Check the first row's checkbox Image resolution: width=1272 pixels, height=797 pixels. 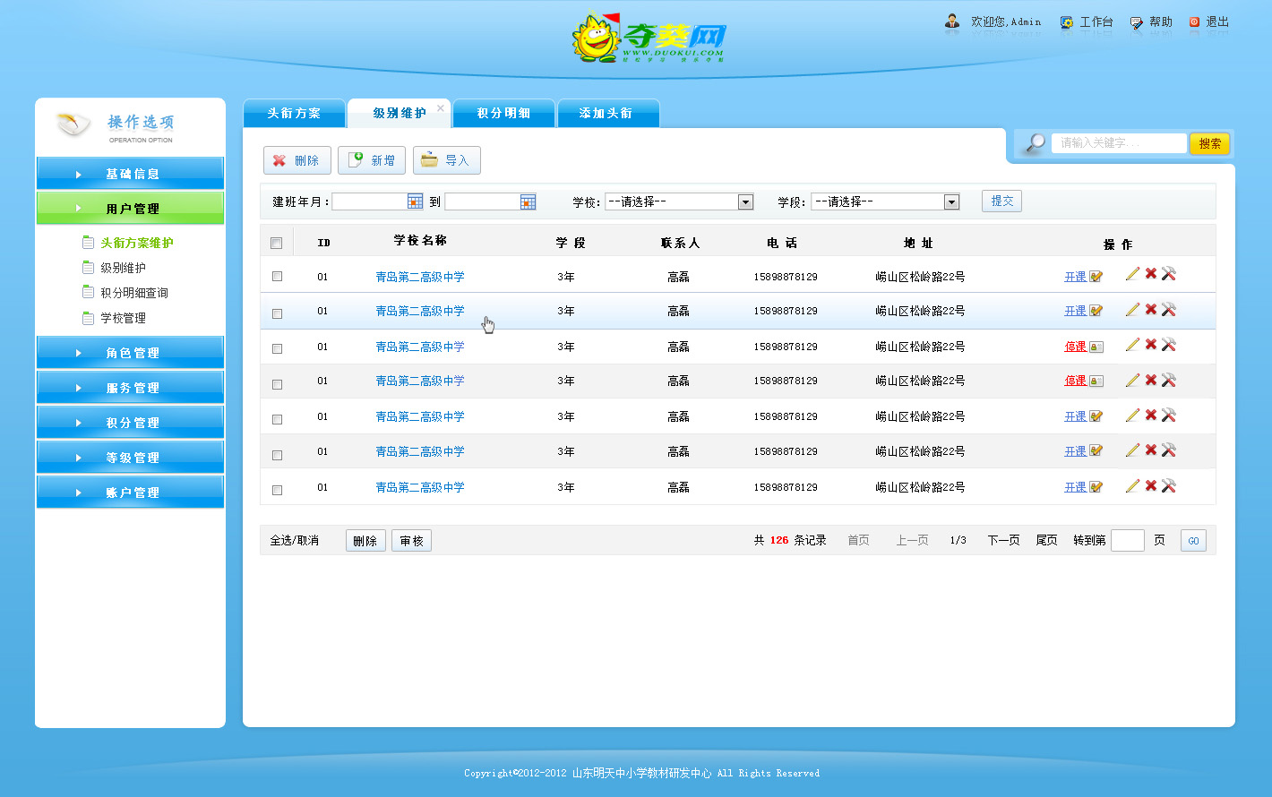pyautogui.click(x=277, y=277)
